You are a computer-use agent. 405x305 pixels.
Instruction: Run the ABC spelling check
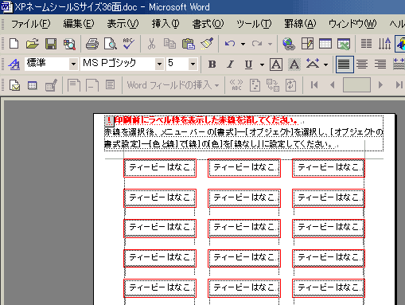point(129,44)
